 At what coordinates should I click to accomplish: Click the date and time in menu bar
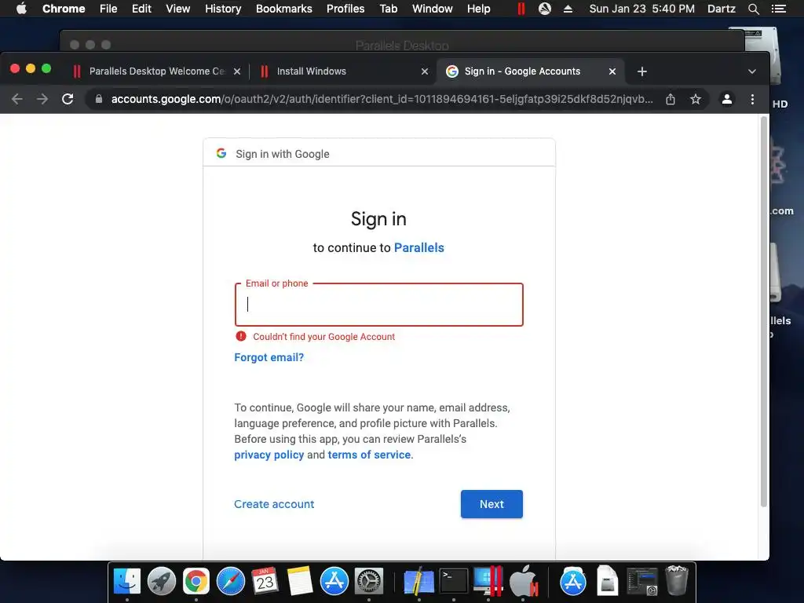coord(641,9)
